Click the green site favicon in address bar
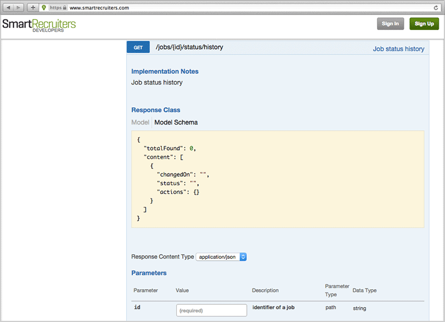This screenshot has height=322, width=445. (44, 8)
